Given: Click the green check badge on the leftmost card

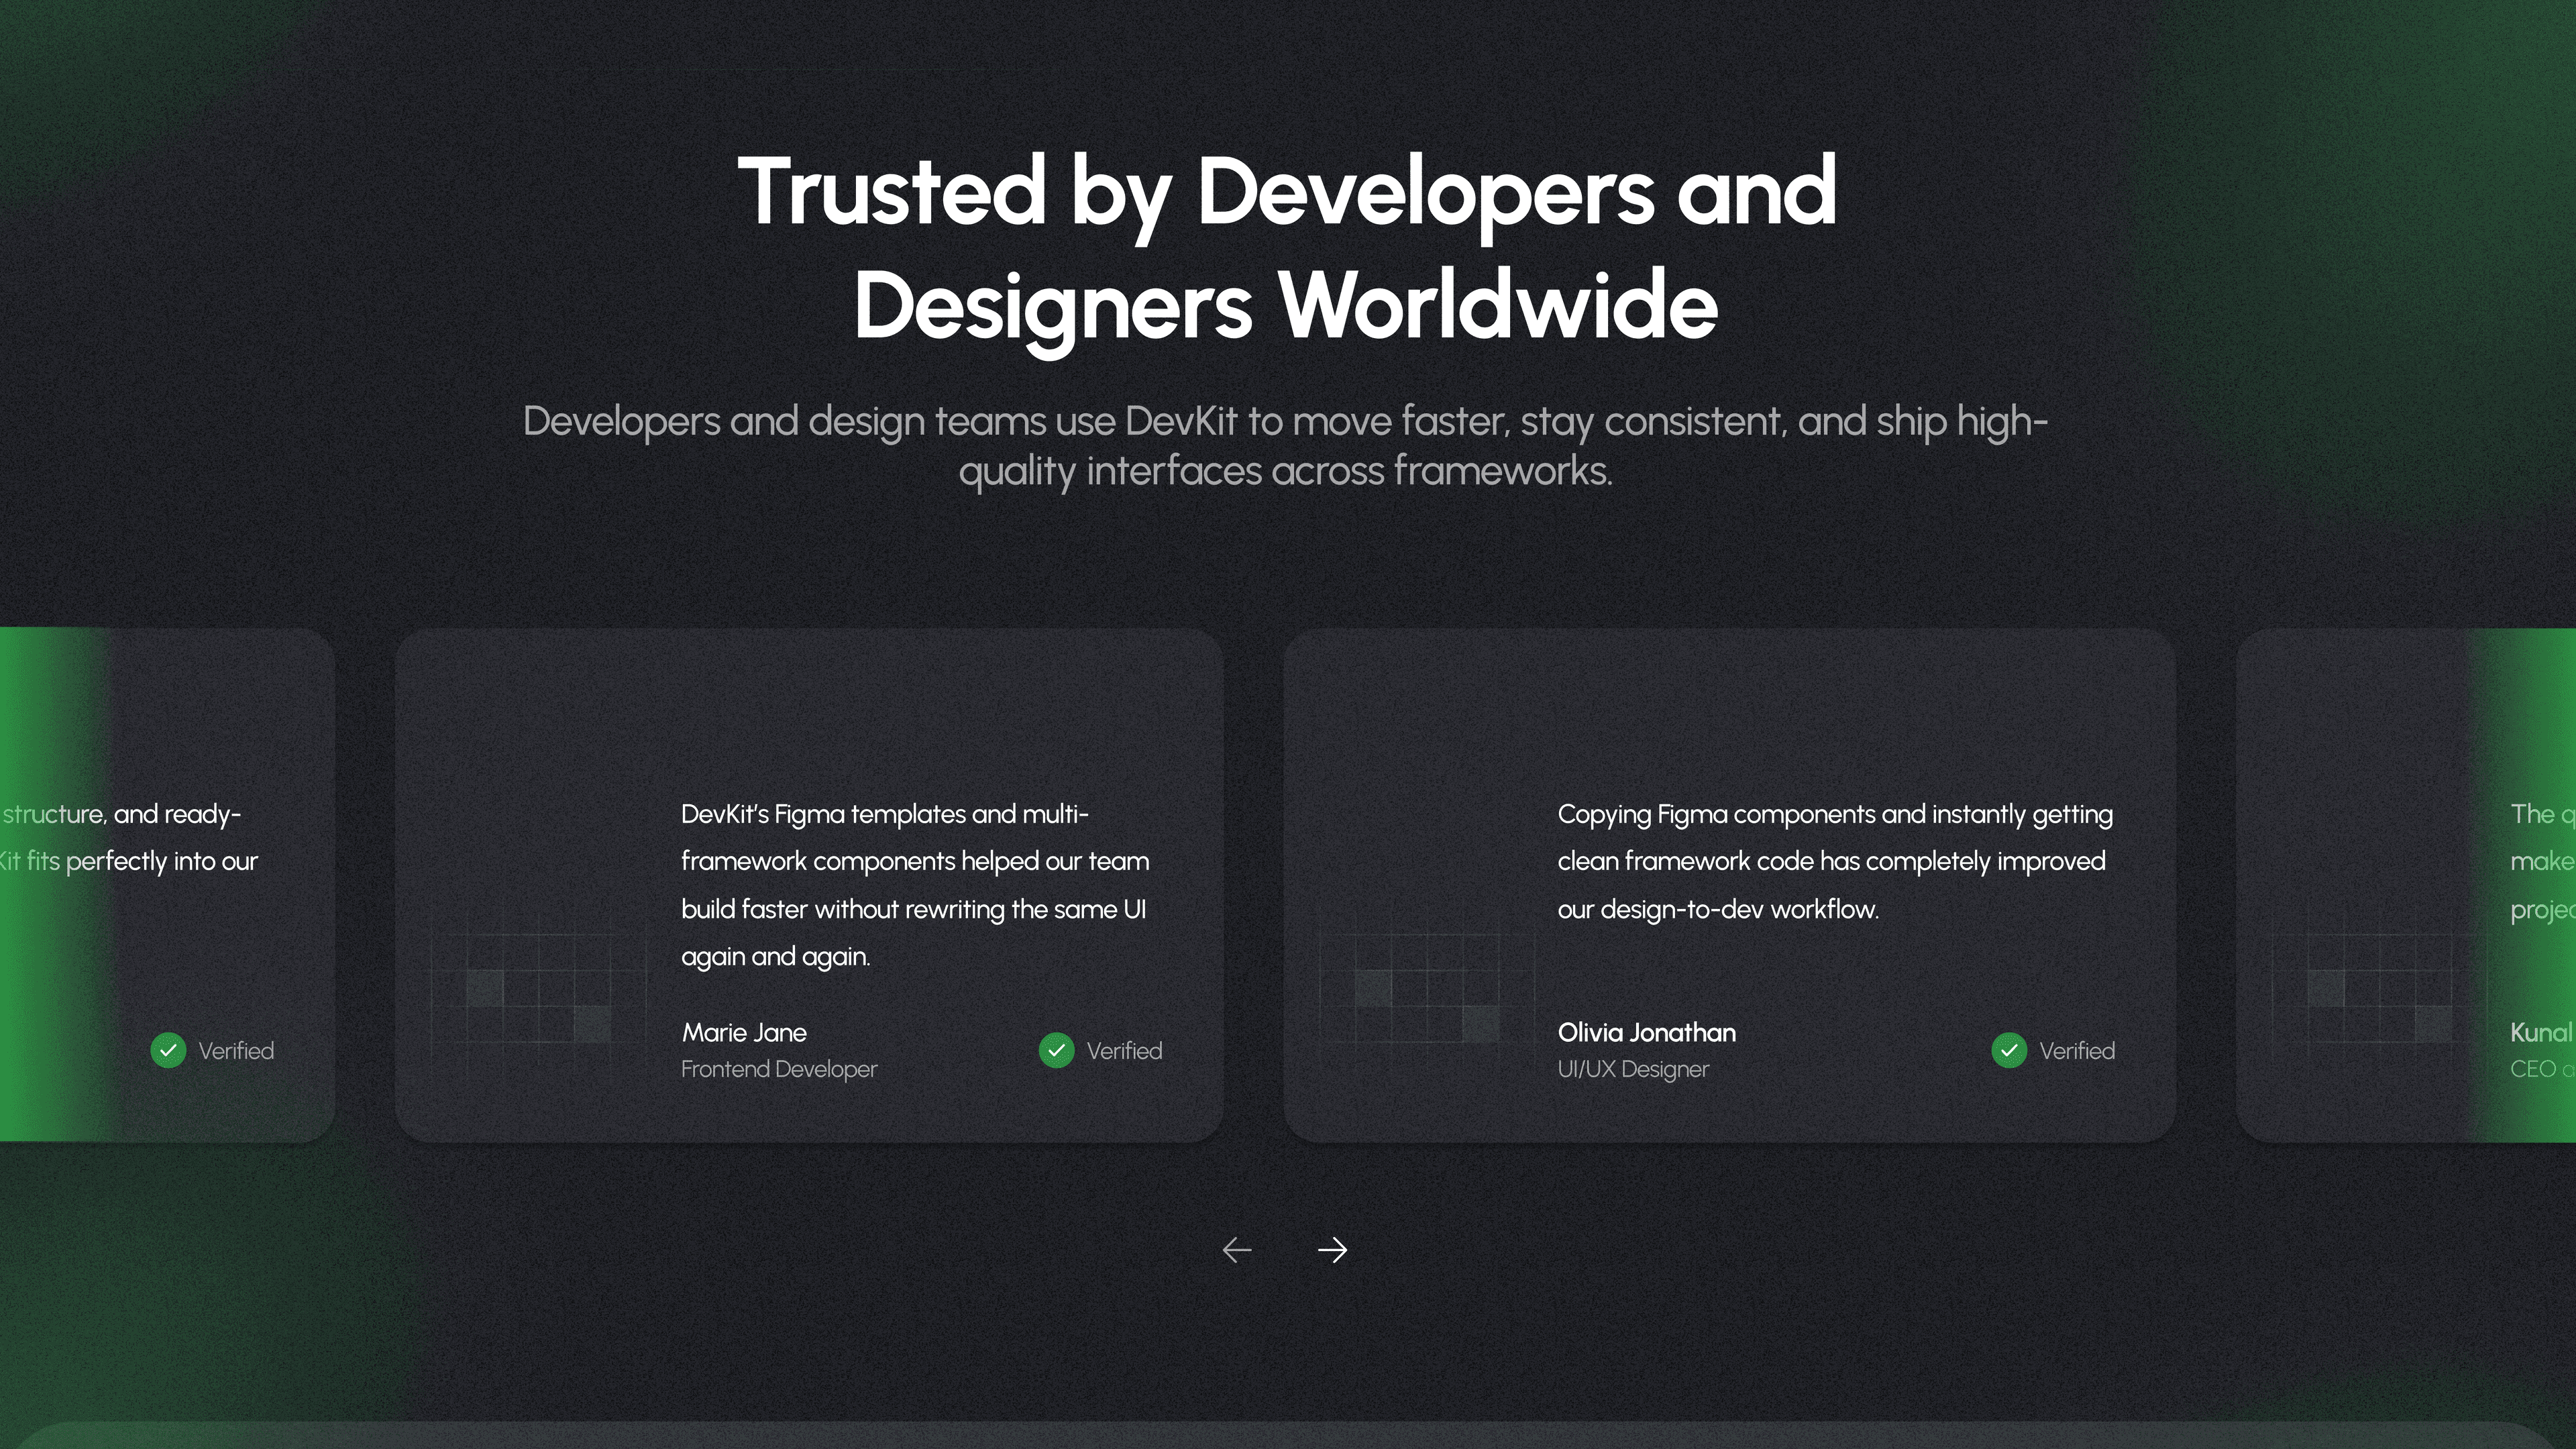Looking at the screenshot, I should [x=168, y=1050].
